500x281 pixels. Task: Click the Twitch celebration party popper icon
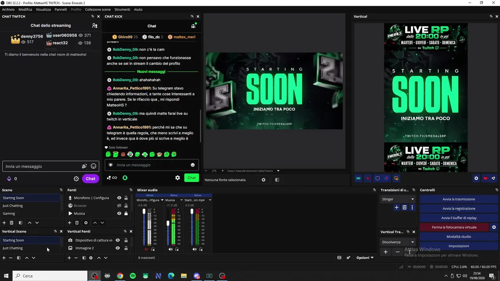(84, 166)
